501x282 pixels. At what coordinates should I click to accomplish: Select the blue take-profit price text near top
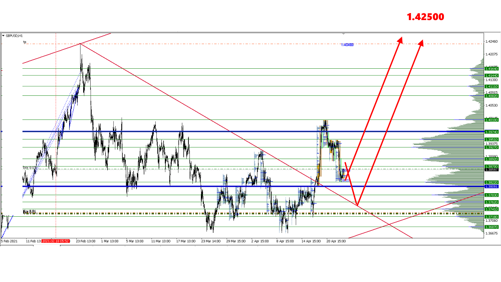point(348,45)
